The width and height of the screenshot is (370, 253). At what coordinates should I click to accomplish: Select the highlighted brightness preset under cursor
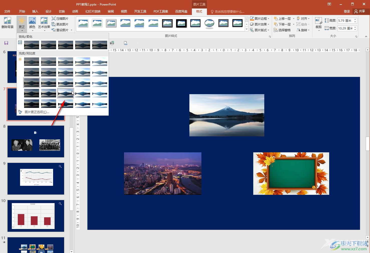point(66,93)
